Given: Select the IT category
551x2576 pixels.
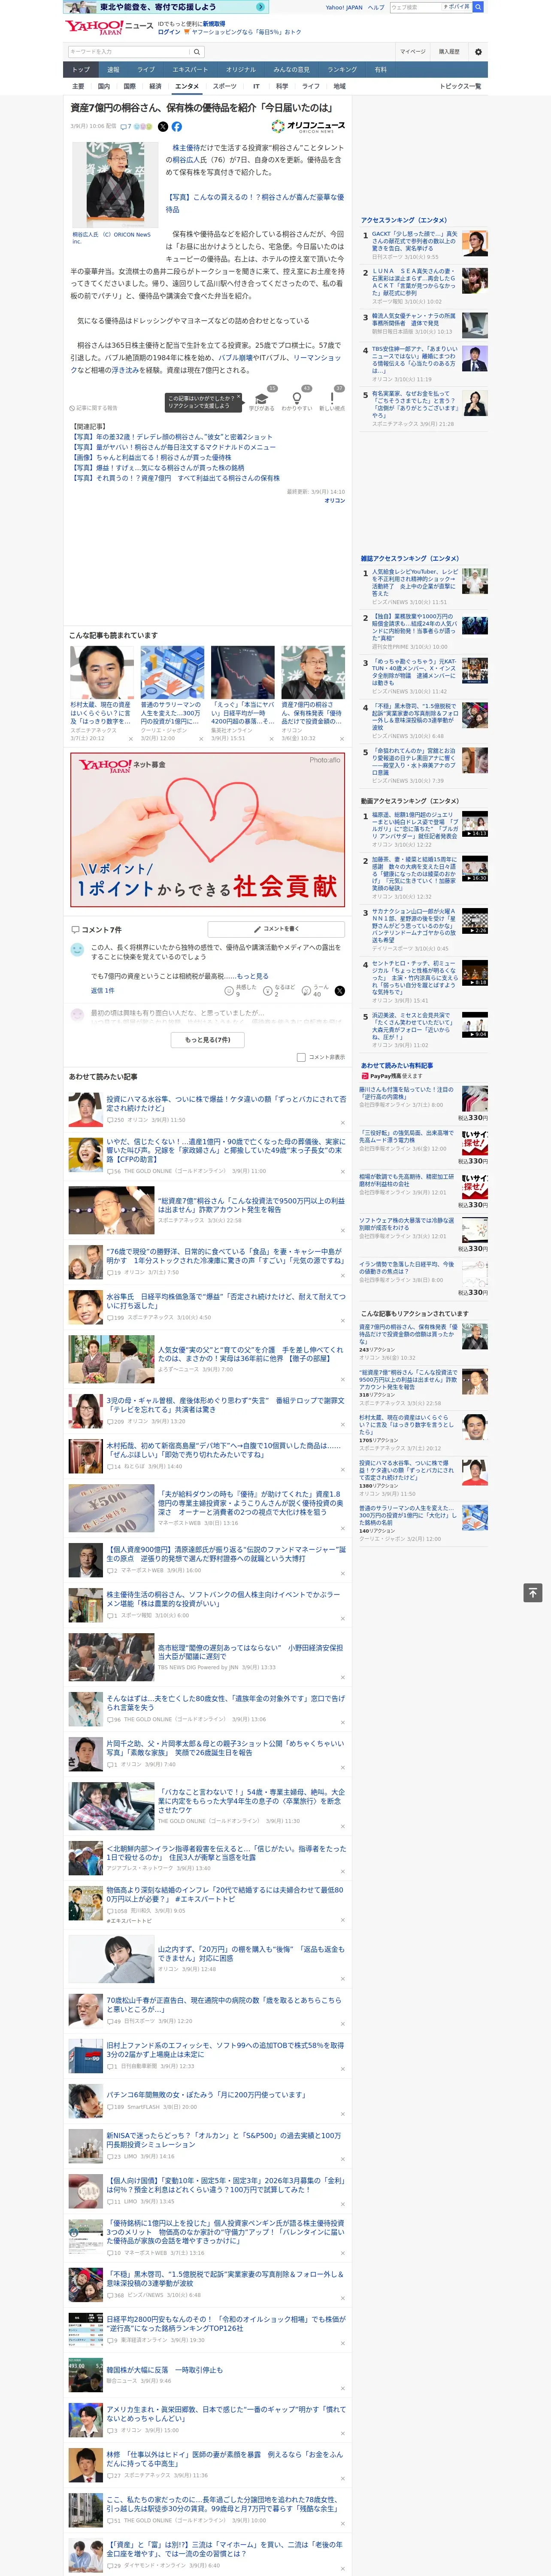Looking at the screenshot, I should point(256,86).
